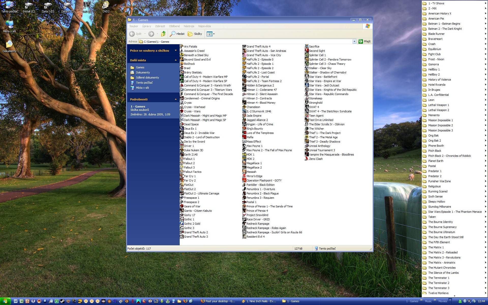The height and width of the screenshot is (305, 488).
Task: Launch Word from quick launch bar
Action: [x=16, y=301]
